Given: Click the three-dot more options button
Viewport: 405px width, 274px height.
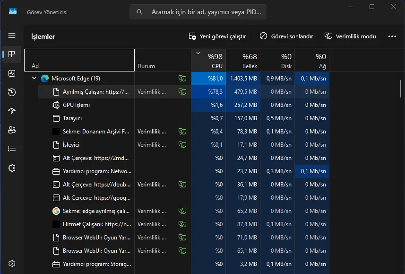Looking at the screenshot, I should [x=392, y=36].
